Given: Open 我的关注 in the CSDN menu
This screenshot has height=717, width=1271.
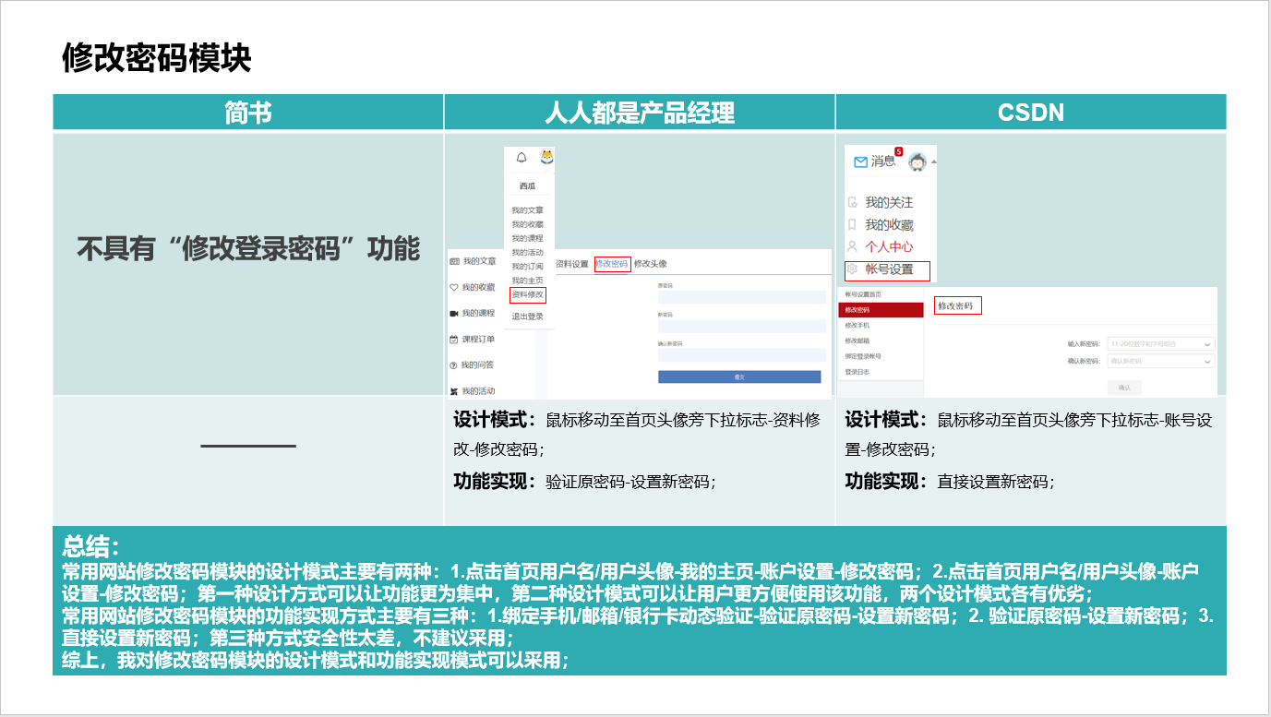Looking at the screenshot, I should 889,202.
